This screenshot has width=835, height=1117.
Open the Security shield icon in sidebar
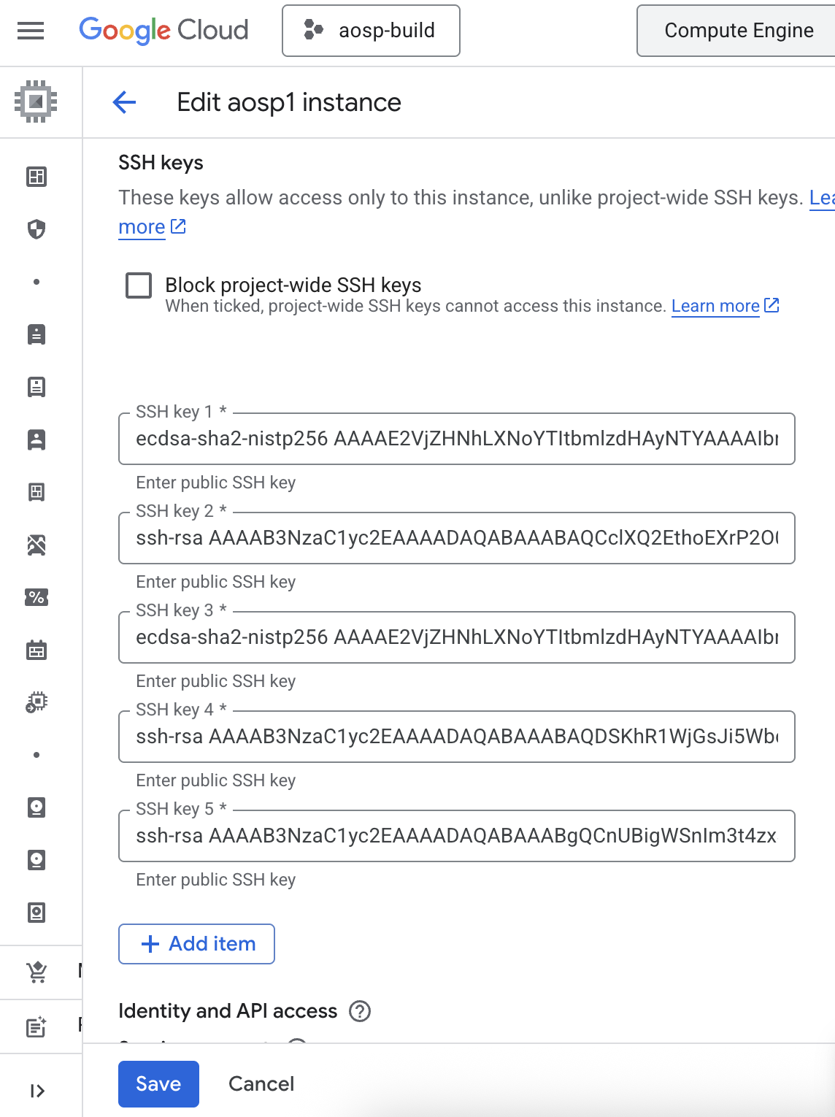click(x=36, y=229)
